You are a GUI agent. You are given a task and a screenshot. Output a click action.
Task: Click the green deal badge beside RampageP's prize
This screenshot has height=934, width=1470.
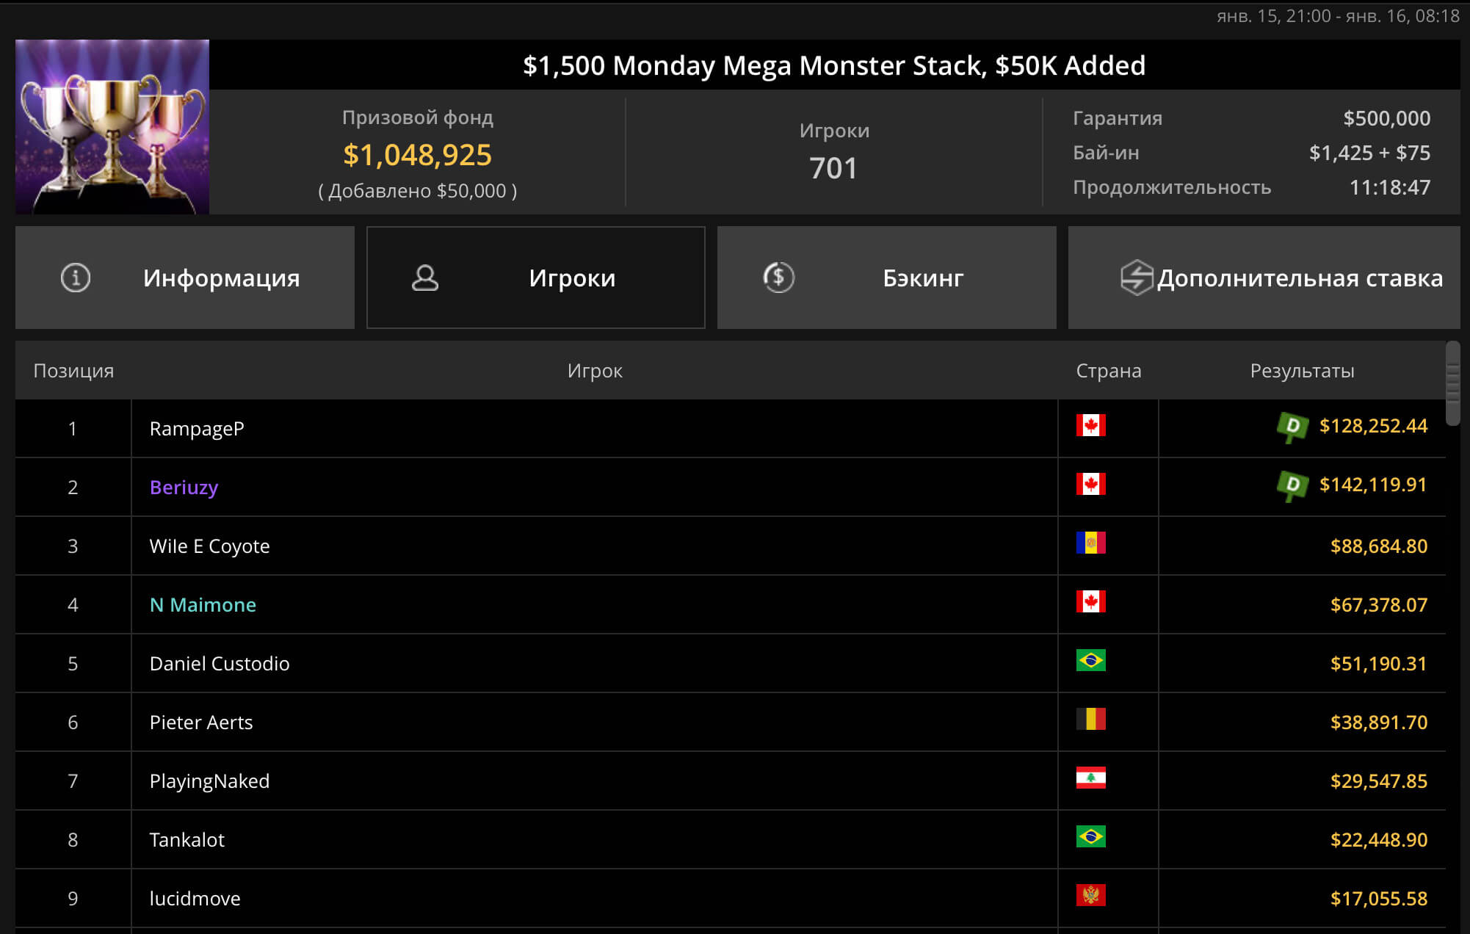[x=1292, y=427]
